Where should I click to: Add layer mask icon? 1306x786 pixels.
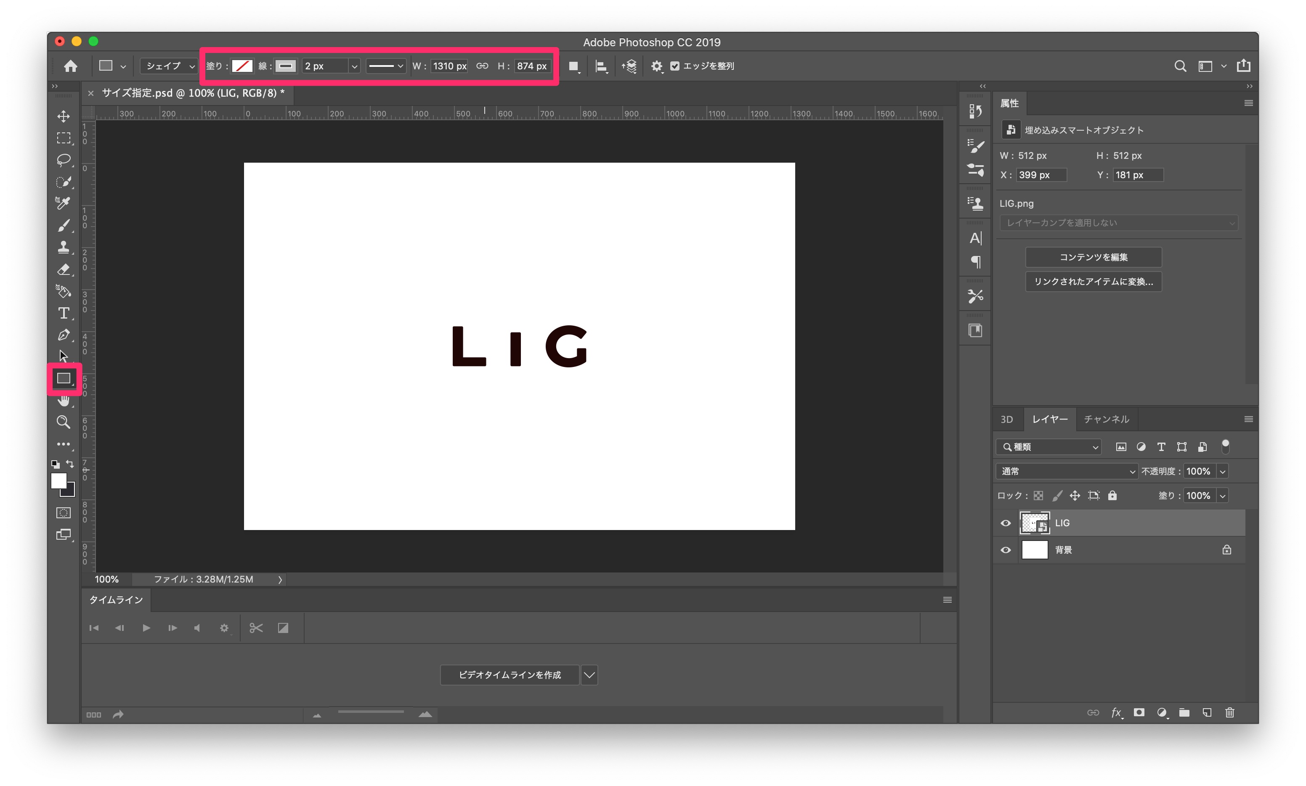click(1139, 713)
